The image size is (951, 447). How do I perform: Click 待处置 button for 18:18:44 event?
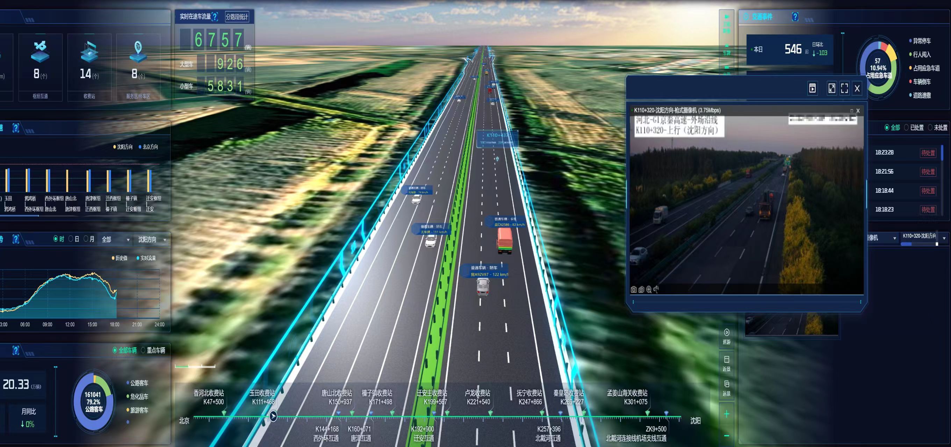tap(928, 191)
